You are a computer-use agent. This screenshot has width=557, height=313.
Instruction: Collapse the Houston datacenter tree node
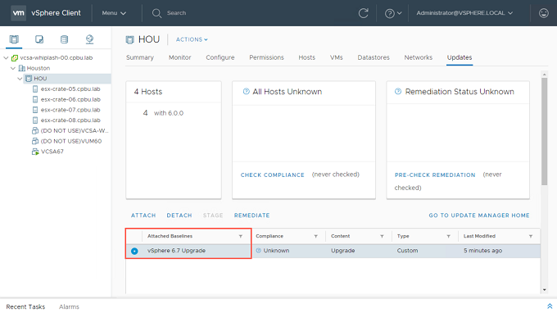13,68
